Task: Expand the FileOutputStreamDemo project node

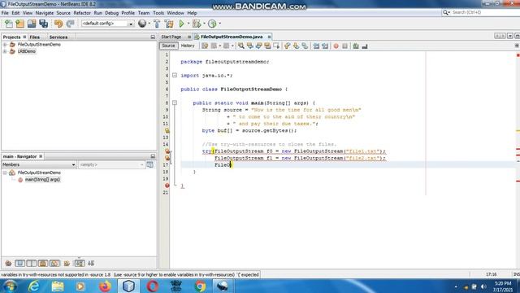Action: (x=5, y=45)
